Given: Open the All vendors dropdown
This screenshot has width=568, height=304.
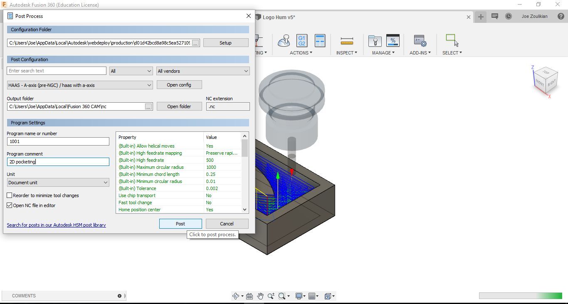Looking at the screenshot, I should [203, 71].
